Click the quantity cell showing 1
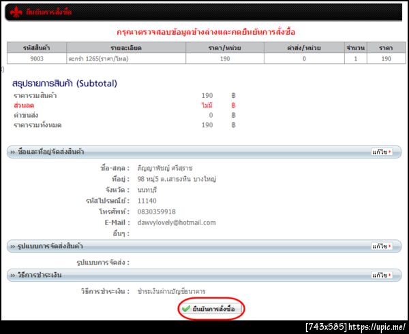Image resolution: width=409 pixels, height=334 pixels. 356,59
